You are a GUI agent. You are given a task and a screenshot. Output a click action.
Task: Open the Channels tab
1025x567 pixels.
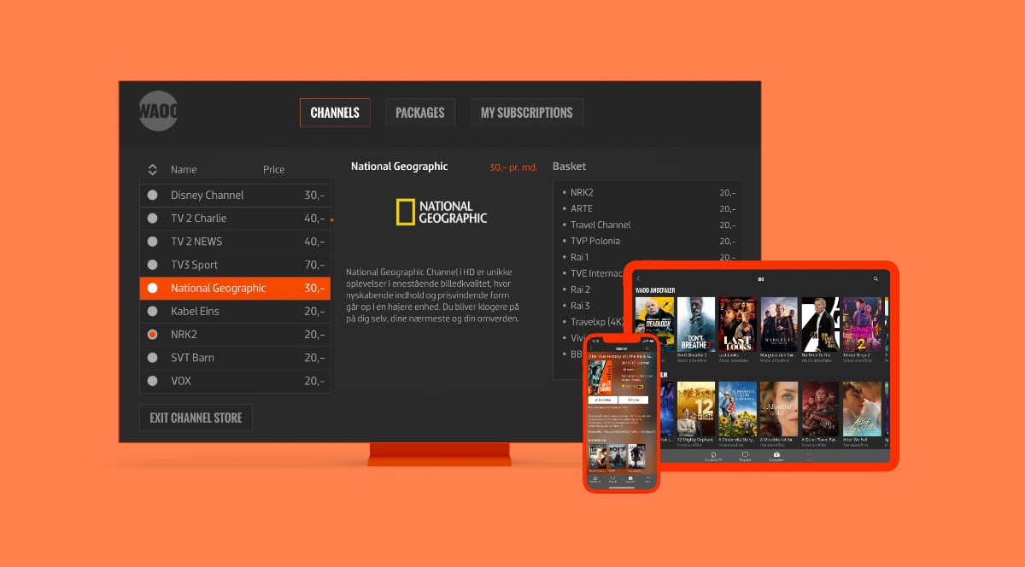tap(335, 113)
